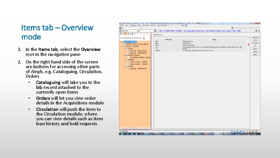Screen dimensions: 280x158
Task: Select Order number - 420462
Action: pos(139,64)
